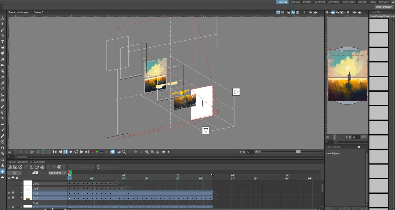Adjust the main viewer FPS stepper arrows
The image size is (395, 210).
point(257,152)
